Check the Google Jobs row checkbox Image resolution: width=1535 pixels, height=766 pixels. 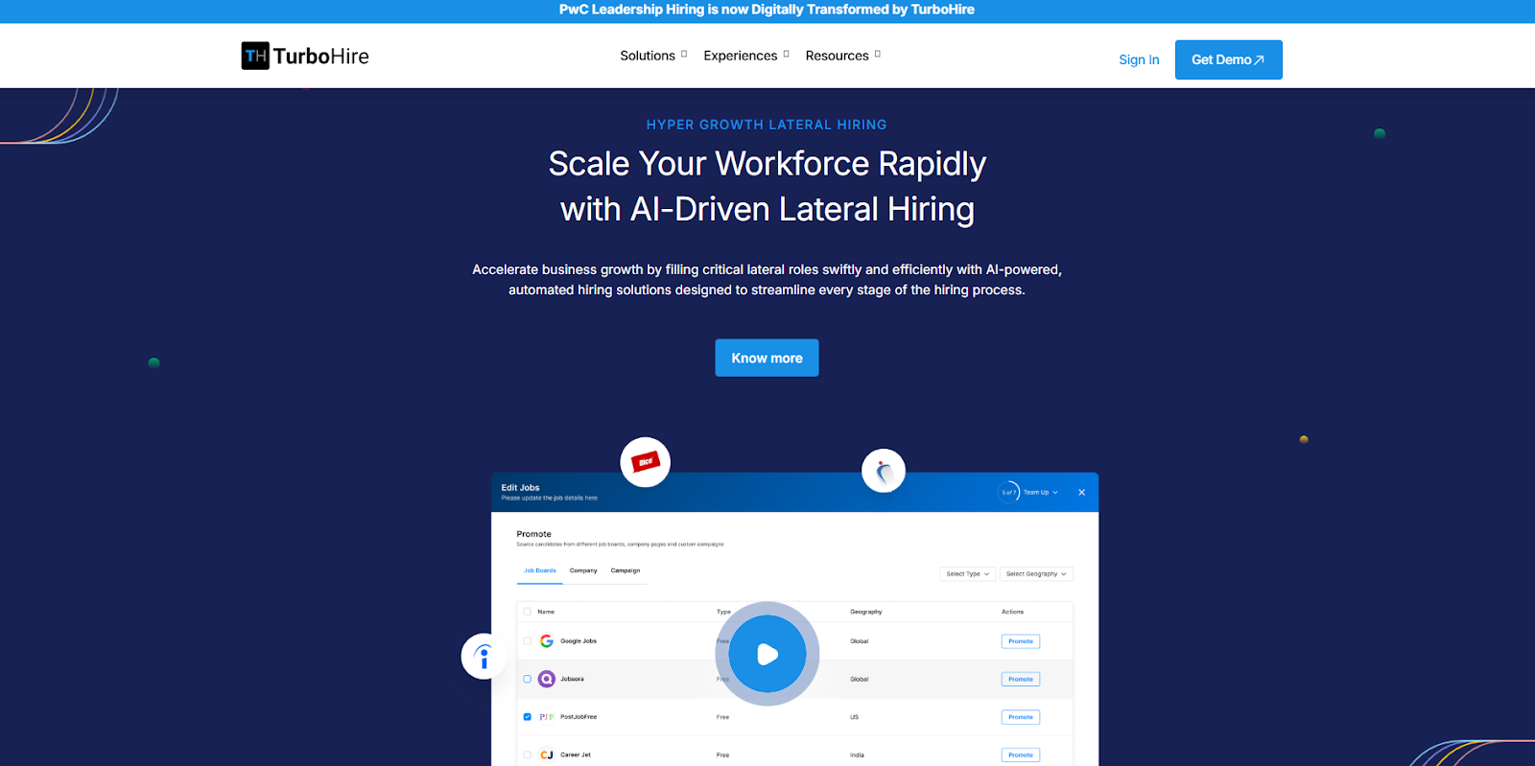[x=527, y=641]
